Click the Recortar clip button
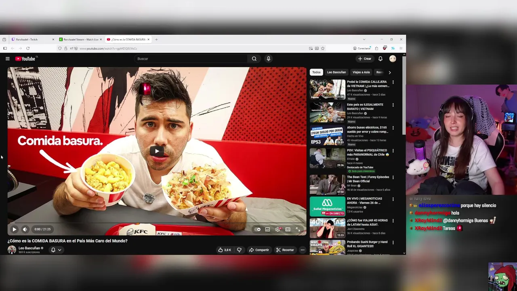 click(x=285, y=250)
